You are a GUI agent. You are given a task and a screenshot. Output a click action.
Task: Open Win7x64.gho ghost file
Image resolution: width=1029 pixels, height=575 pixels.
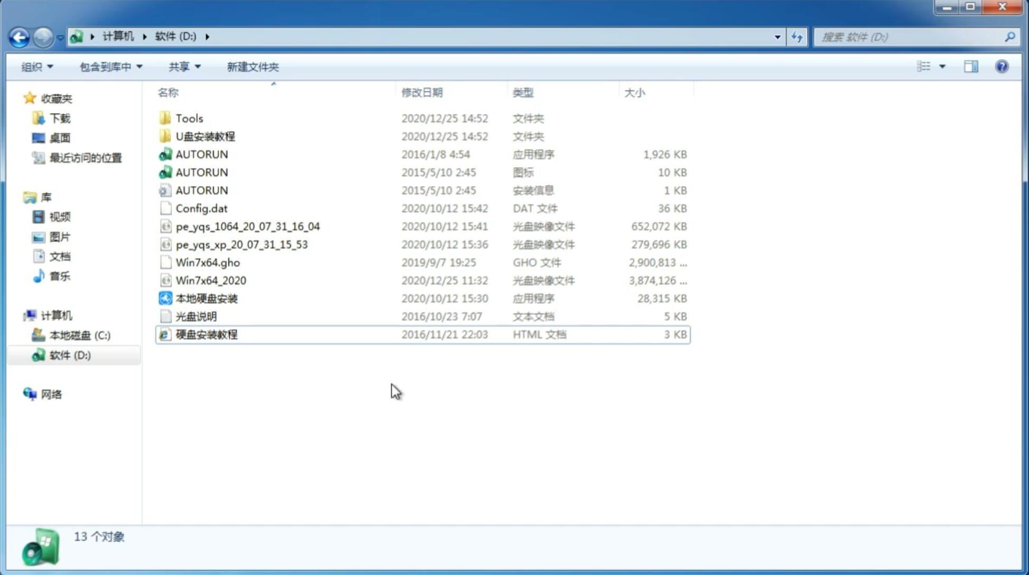coord(207,262)
